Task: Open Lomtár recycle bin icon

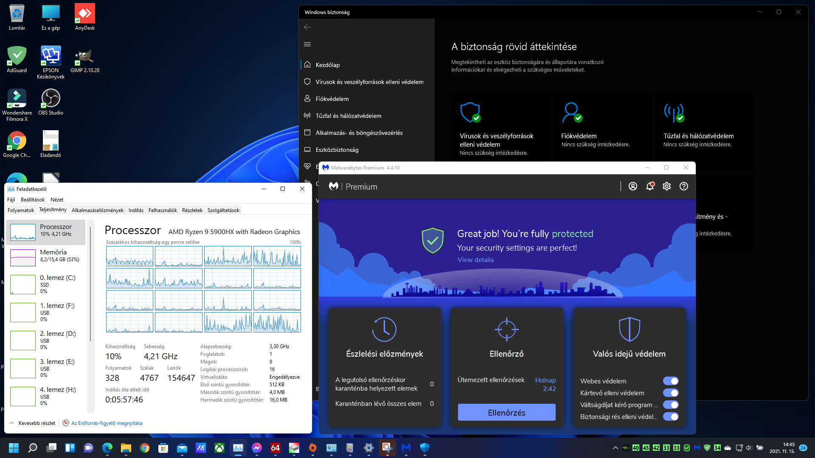Action: [17, 17]
